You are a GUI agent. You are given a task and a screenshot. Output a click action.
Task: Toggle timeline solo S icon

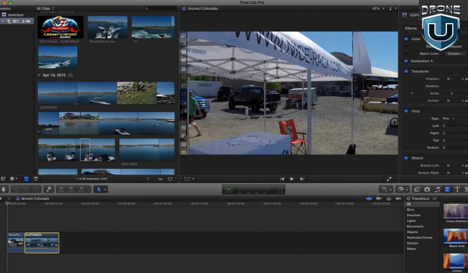(388, 199)
